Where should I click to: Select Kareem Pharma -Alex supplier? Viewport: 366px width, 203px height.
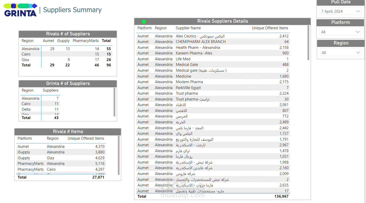click(213, 53)
